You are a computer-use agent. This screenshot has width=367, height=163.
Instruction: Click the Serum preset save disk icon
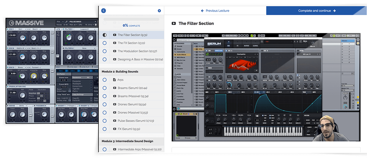point(262,42)
